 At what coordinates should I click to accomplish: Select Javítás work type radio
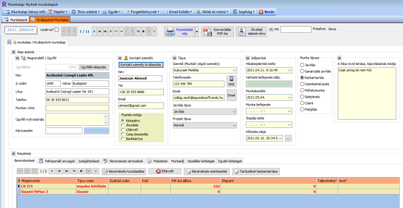point(302,65)
